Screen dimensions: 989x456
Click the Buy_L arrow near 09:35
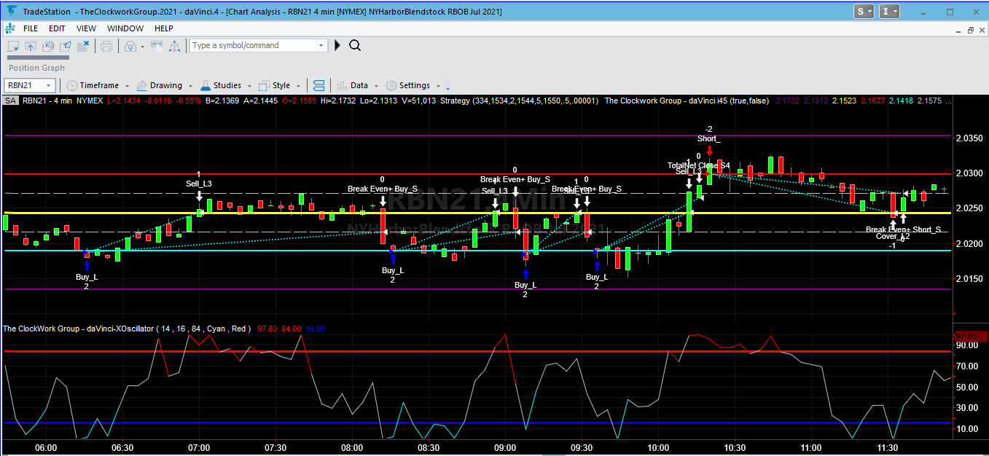596,265
